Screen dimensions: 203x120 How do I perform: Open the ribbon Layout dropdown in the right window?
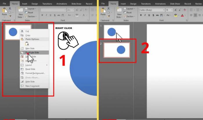point(129,9)
